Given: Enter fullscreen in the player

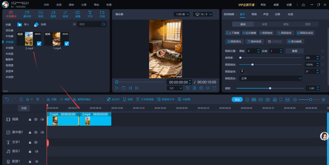Looking at the screenshot, I should (214, 88).
